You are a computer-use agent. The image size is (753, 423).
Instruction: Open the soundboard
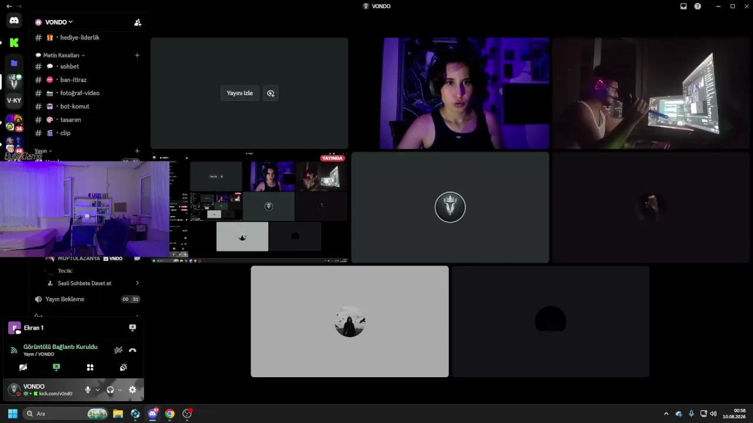pyautogui.click(x=124, y=367)
